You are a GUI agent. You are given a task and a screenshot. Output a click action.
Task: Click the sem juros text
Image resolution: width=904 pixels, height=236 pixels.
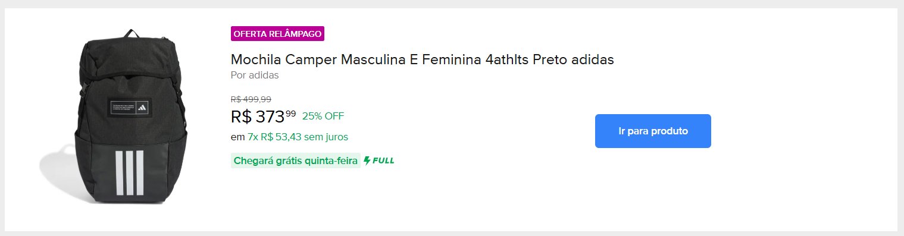point(326,137)
